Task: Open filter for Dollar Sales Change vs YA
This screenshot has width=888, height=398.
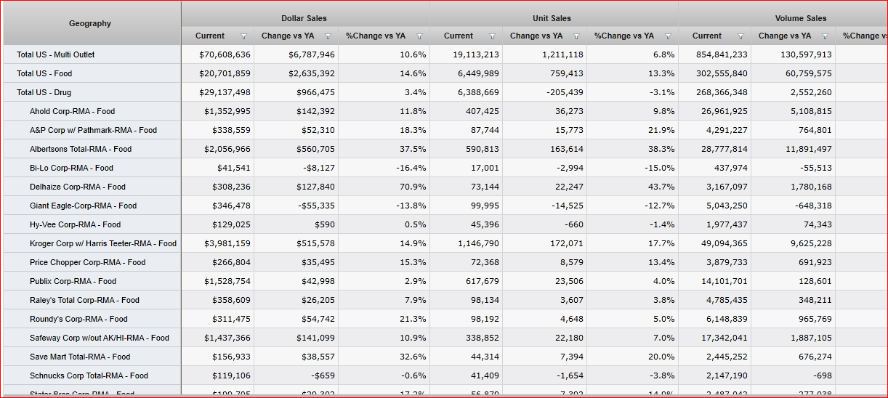Action: click(328, 36)
